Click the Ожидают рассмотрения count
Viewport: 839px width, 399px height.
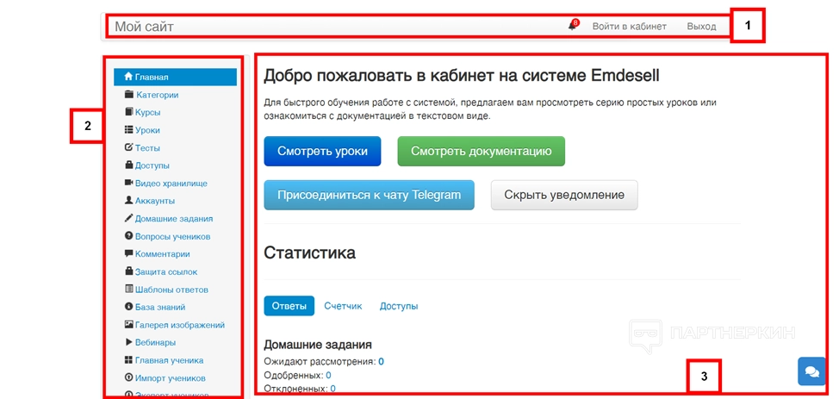381,361
